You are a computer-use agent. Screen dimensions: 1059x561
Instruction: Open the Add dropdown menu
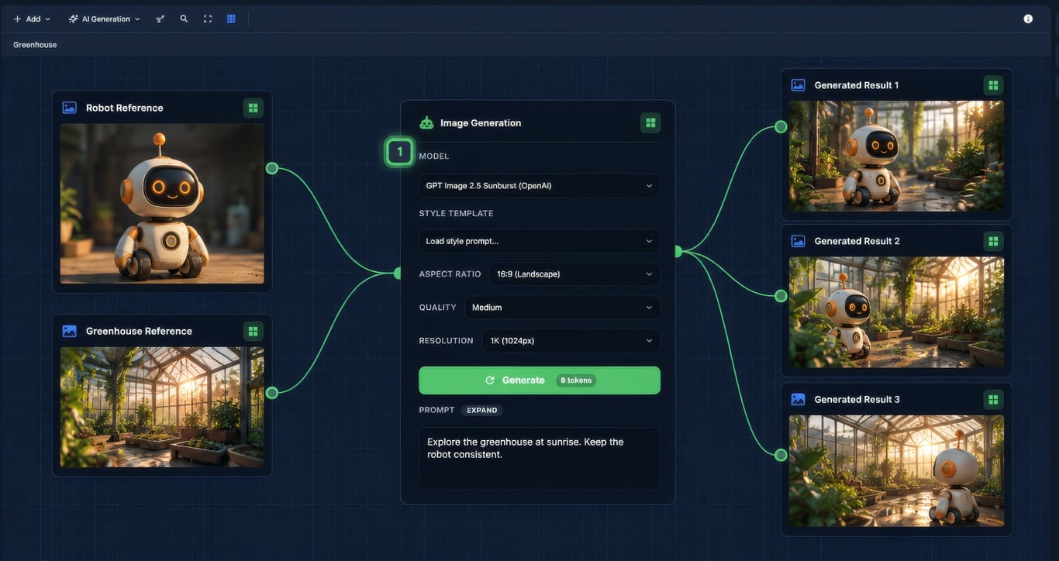(x=32, y=19)
